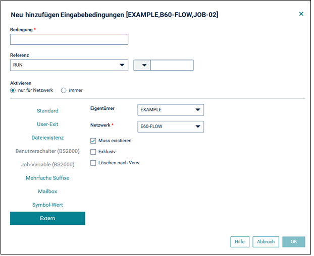Select the 'immer' radio button
314x256 pixels.
(64, 90)
